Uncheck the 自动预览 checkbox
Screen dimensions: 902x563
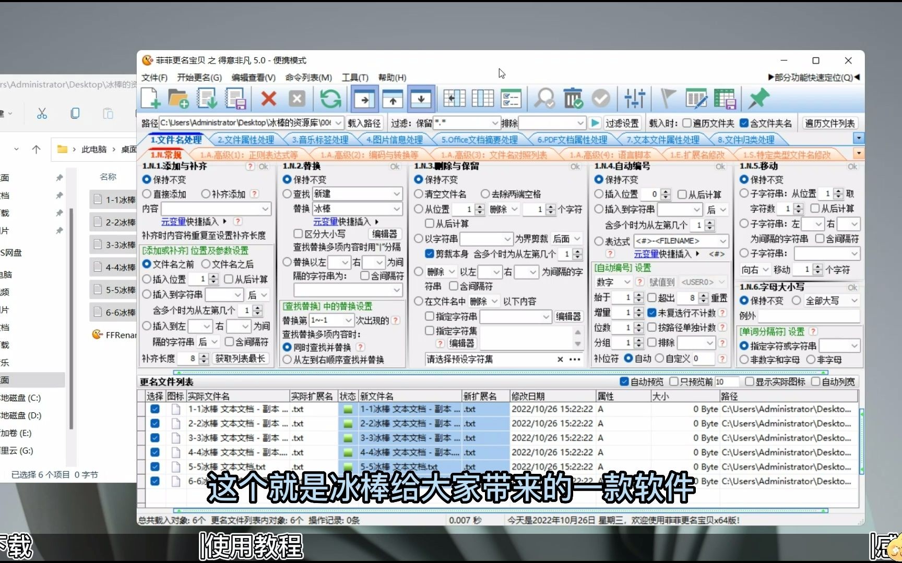[x=624, y=382]
